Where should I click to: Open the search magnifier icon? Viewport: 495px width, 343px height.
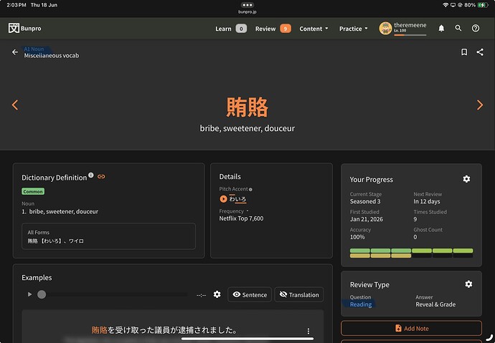458,29
